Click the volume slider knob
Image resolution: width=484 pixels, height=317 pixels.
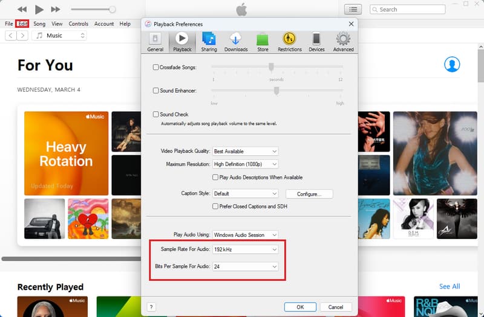[113, 9]
